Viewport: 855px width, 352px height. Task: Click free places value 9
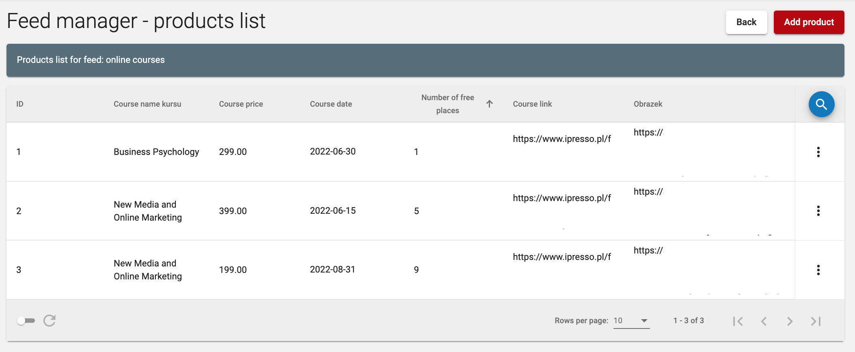(416, 270)
